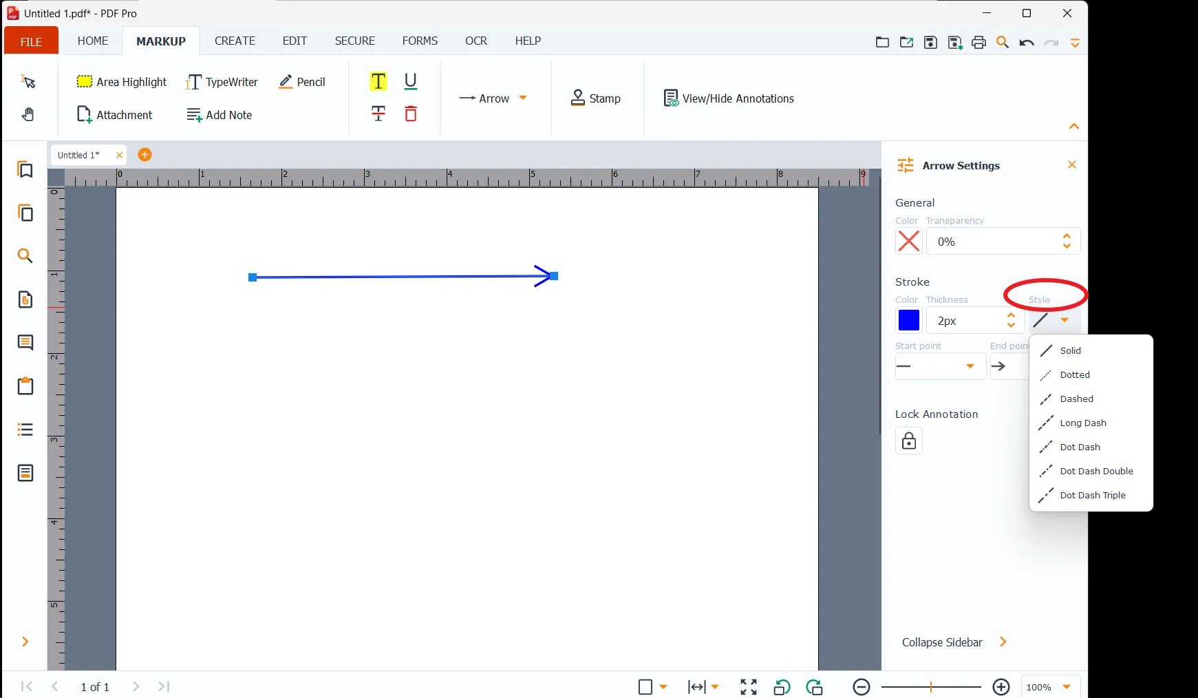Select Dot Dash Triple style
The width and height of the screenshot is (1198, 698).
(1091, 495)
